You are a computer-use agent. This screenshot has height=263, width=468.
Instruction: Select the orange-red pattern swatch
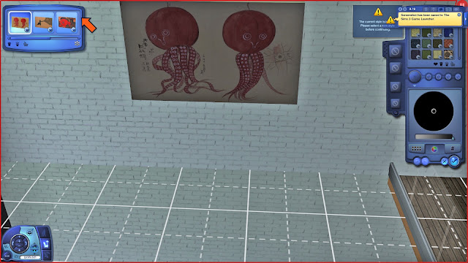click(448, 44)
